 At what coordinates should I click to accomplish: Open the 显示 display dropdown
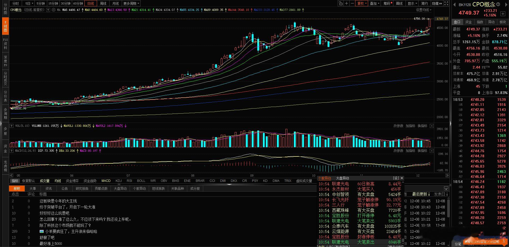click(412, 3)
